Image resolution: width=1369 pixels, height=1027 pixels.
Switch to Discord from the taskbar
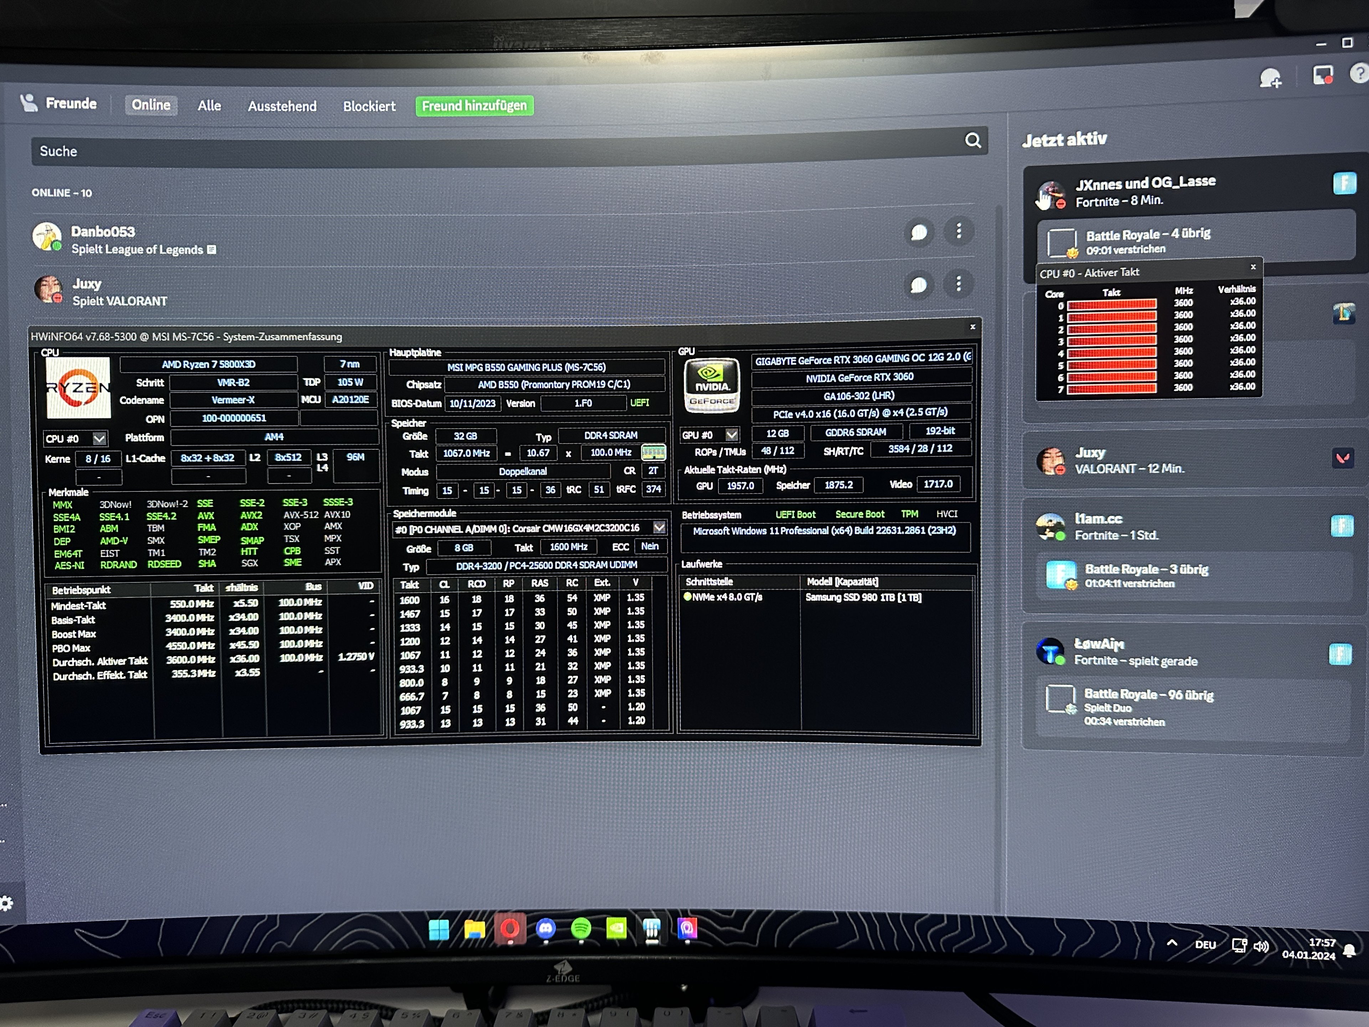tap(545, 929)
